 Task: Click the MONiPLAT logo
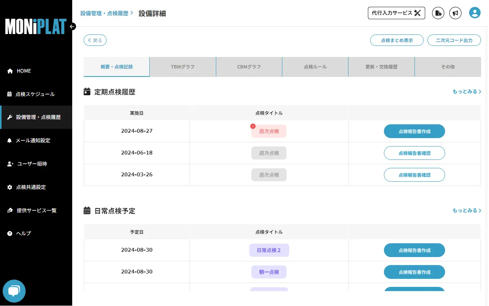36,26
